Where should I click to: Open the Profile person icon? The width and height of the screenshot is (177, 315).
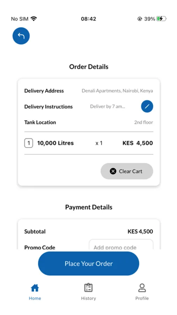[142, 288]
